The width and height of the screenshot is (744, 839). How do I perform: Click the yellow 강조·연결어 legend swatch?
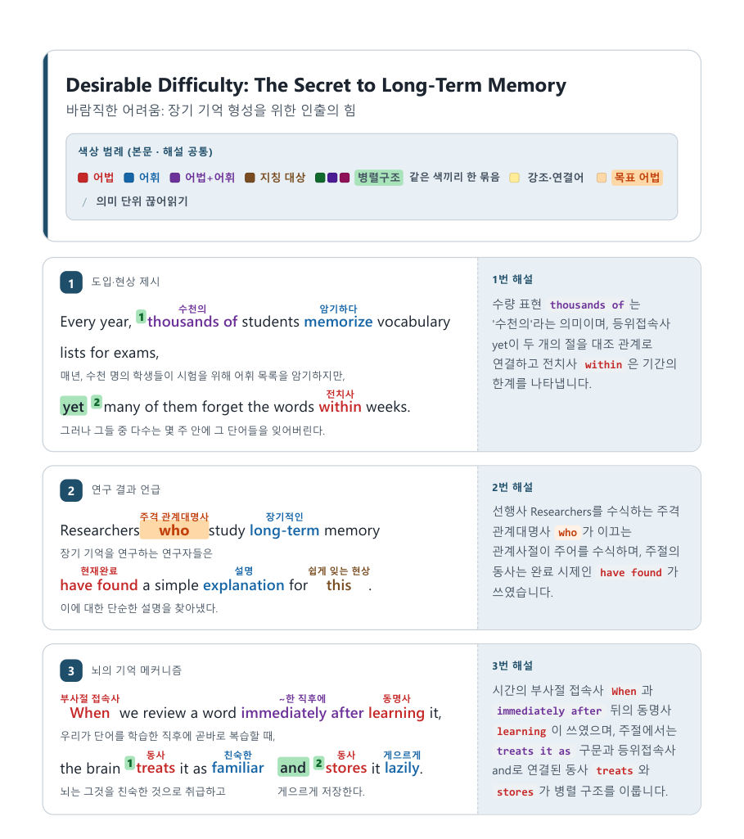[x=514, y=178]
